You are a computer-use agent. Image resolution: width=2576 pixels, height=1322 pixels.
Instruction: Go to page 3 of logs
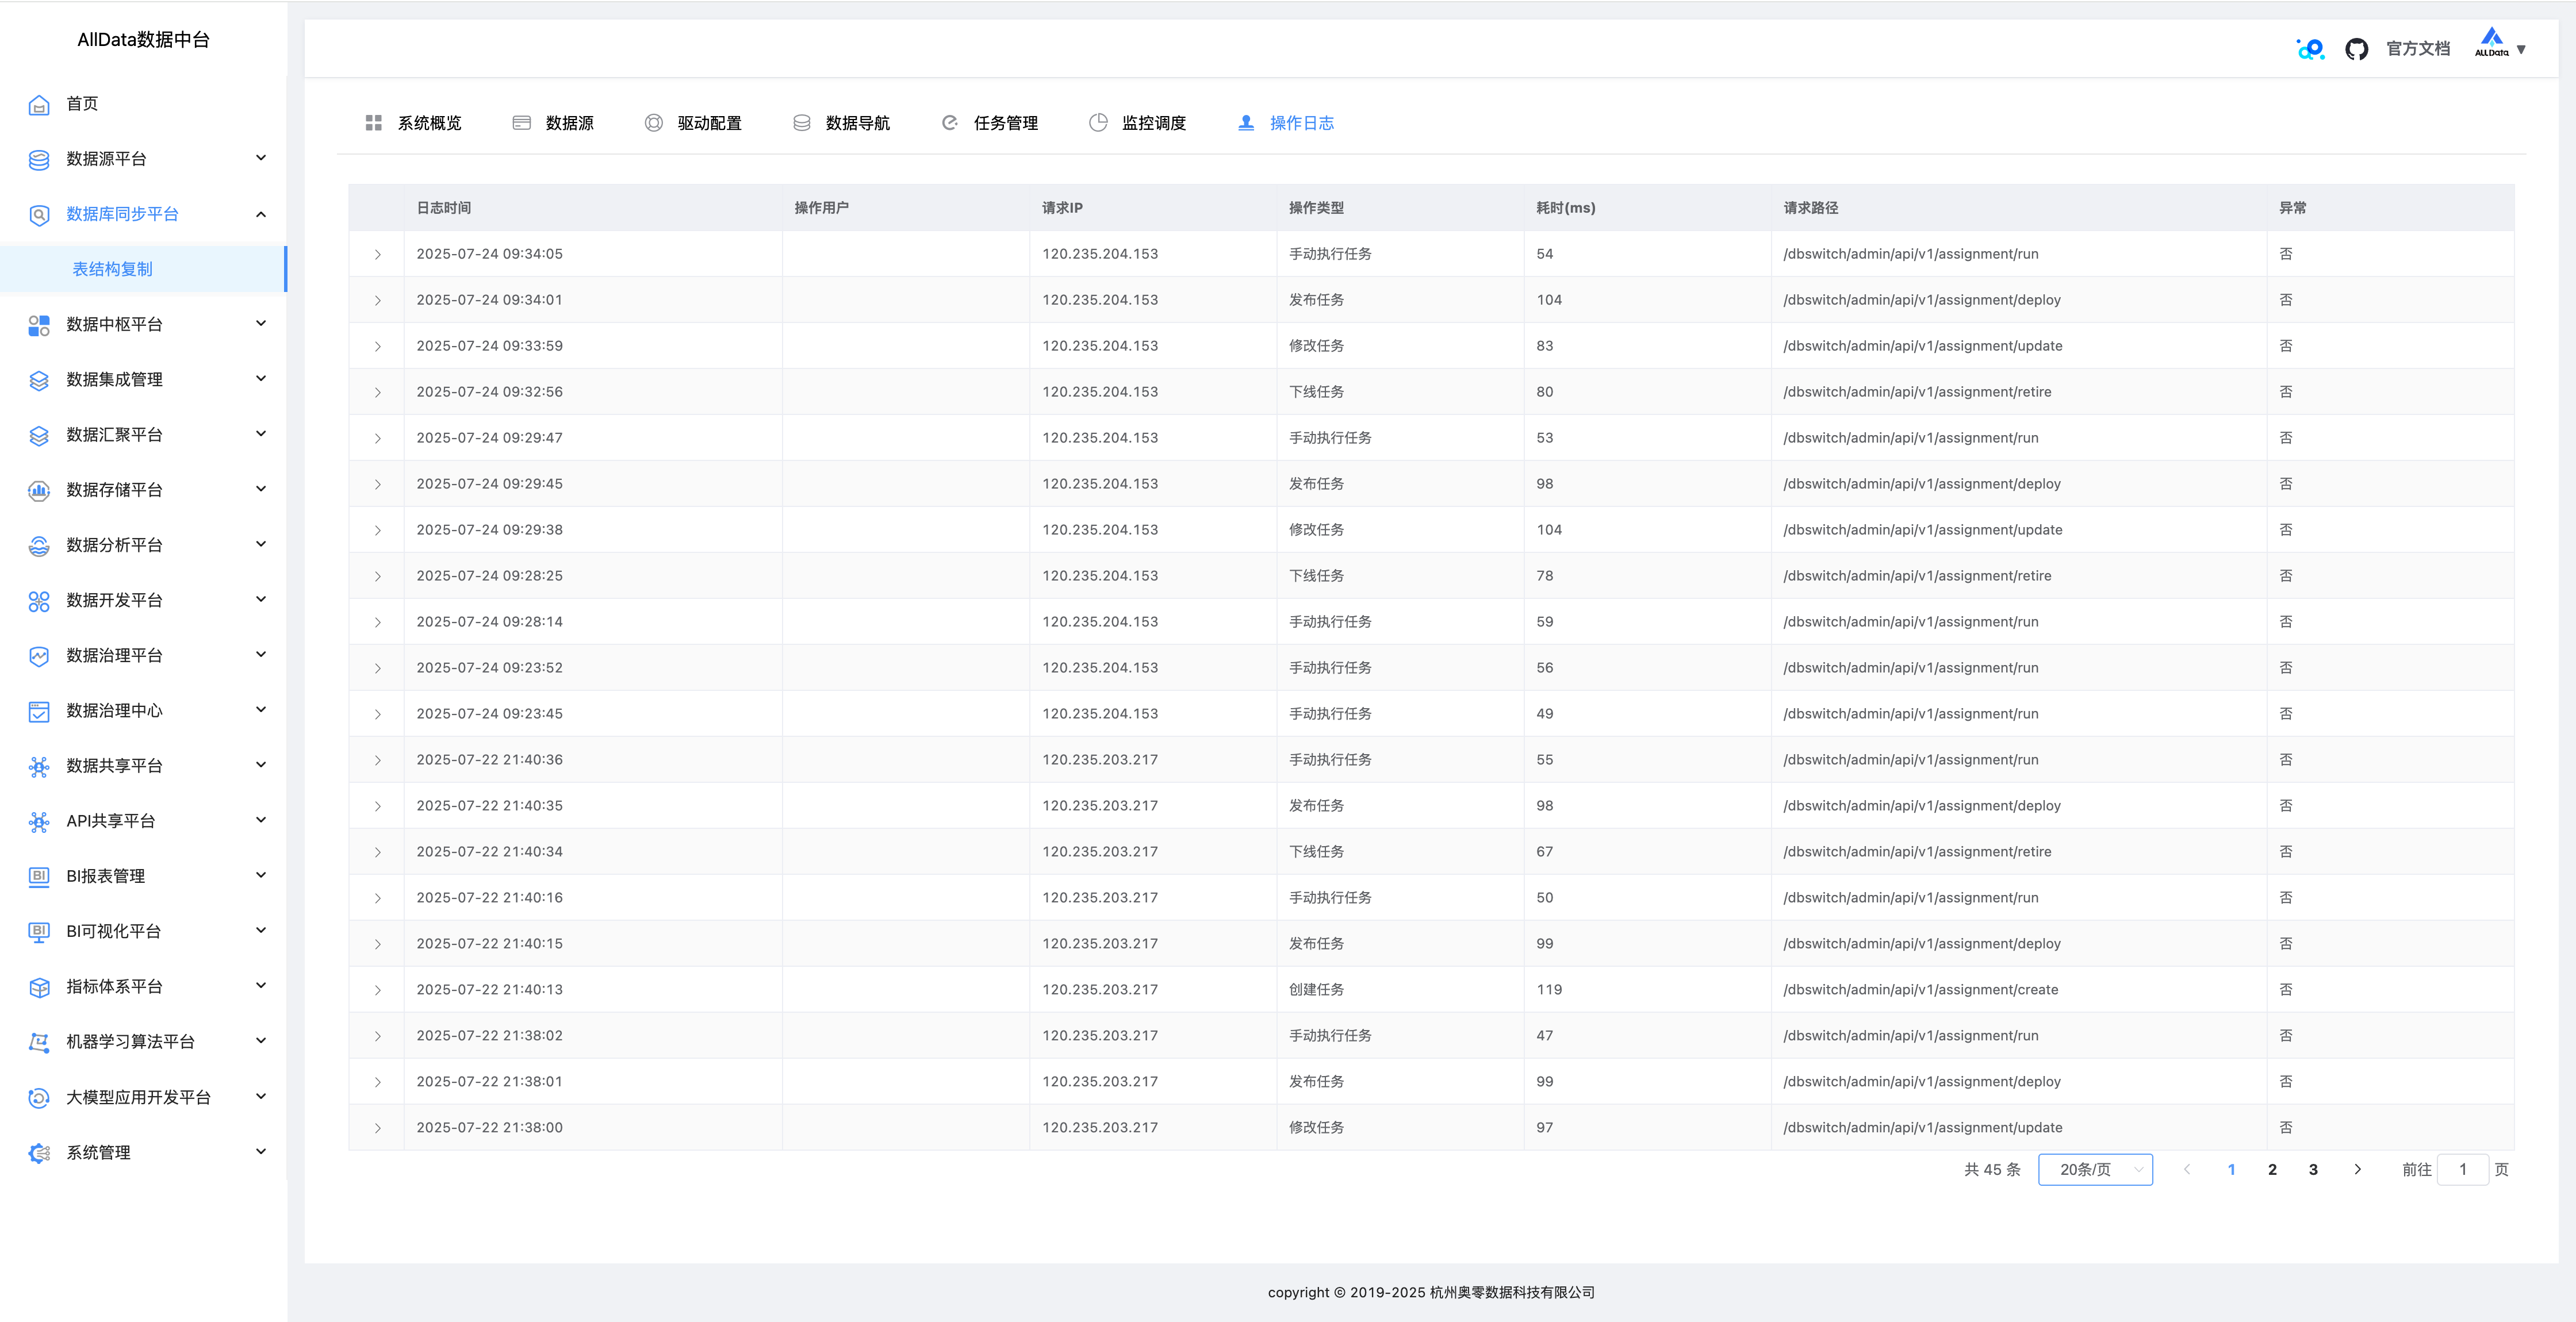2313,1170
